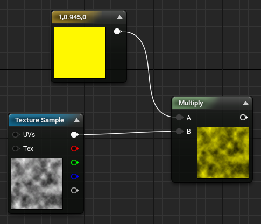
Task: Click the yellow color preview swatch
Action: [80, 53]
